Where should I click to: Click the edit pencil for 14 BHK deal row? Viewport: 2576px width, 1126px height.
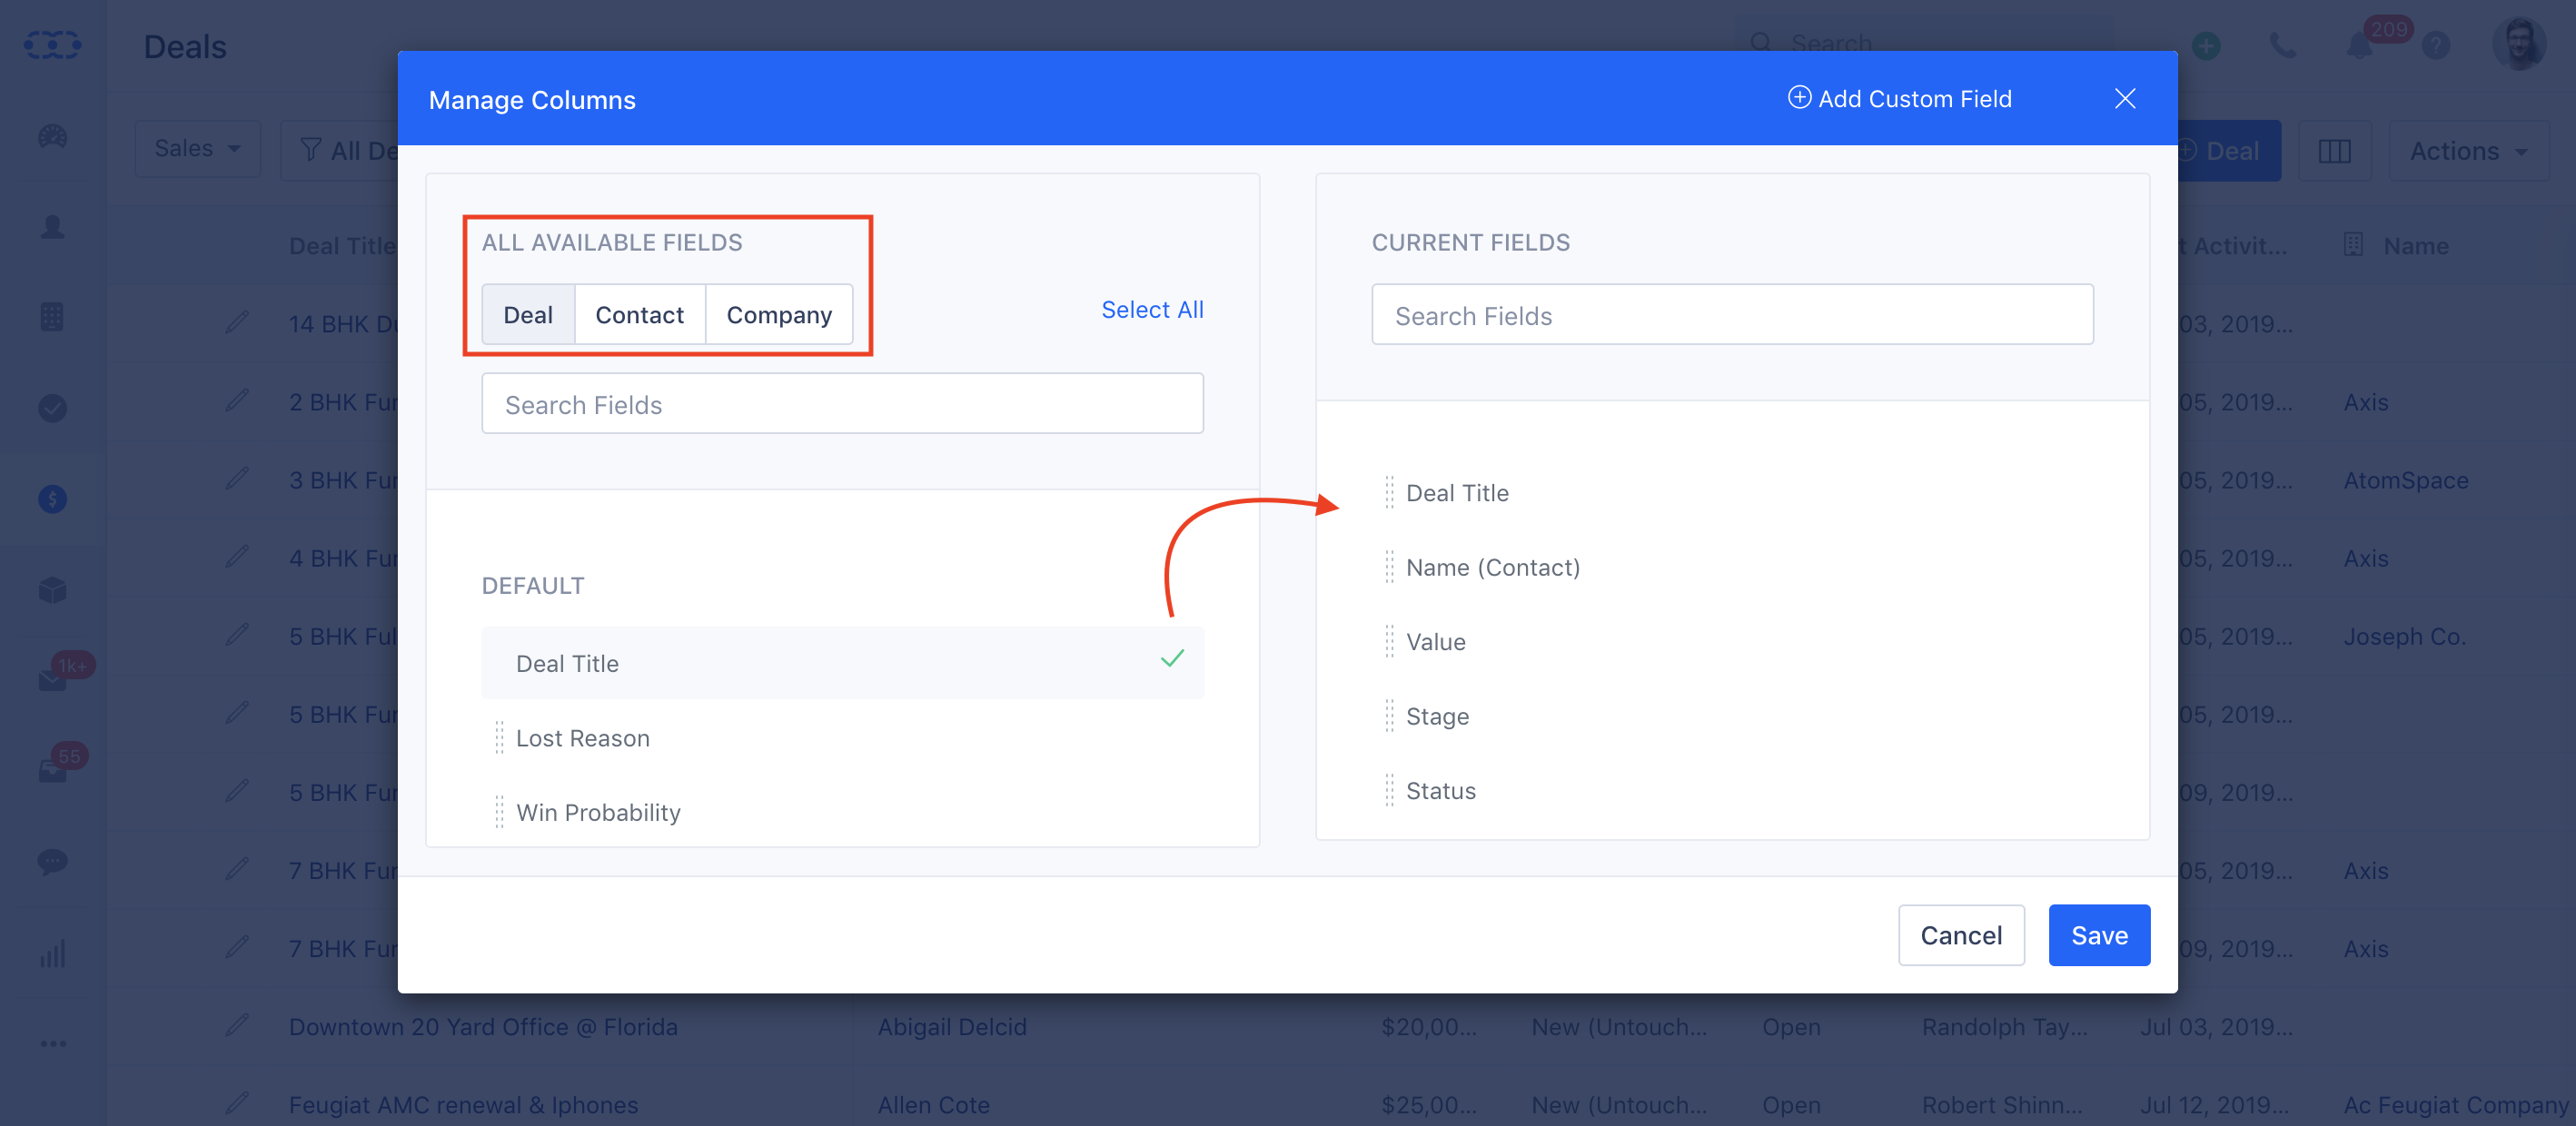(237, 322)
